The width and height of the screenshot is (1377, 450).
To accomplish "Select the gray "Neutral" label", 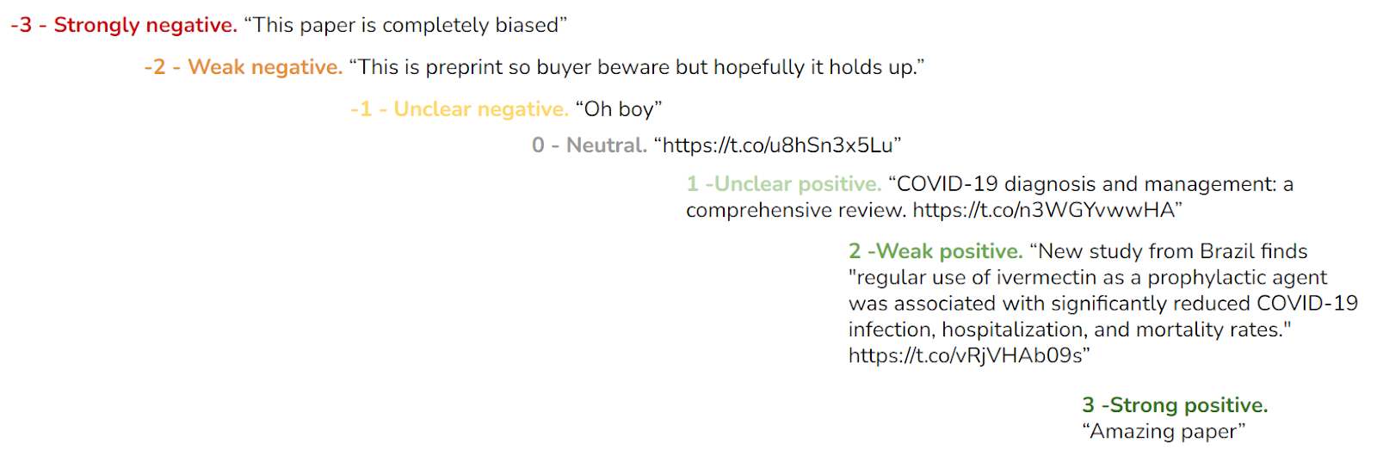I will point(606,145).
